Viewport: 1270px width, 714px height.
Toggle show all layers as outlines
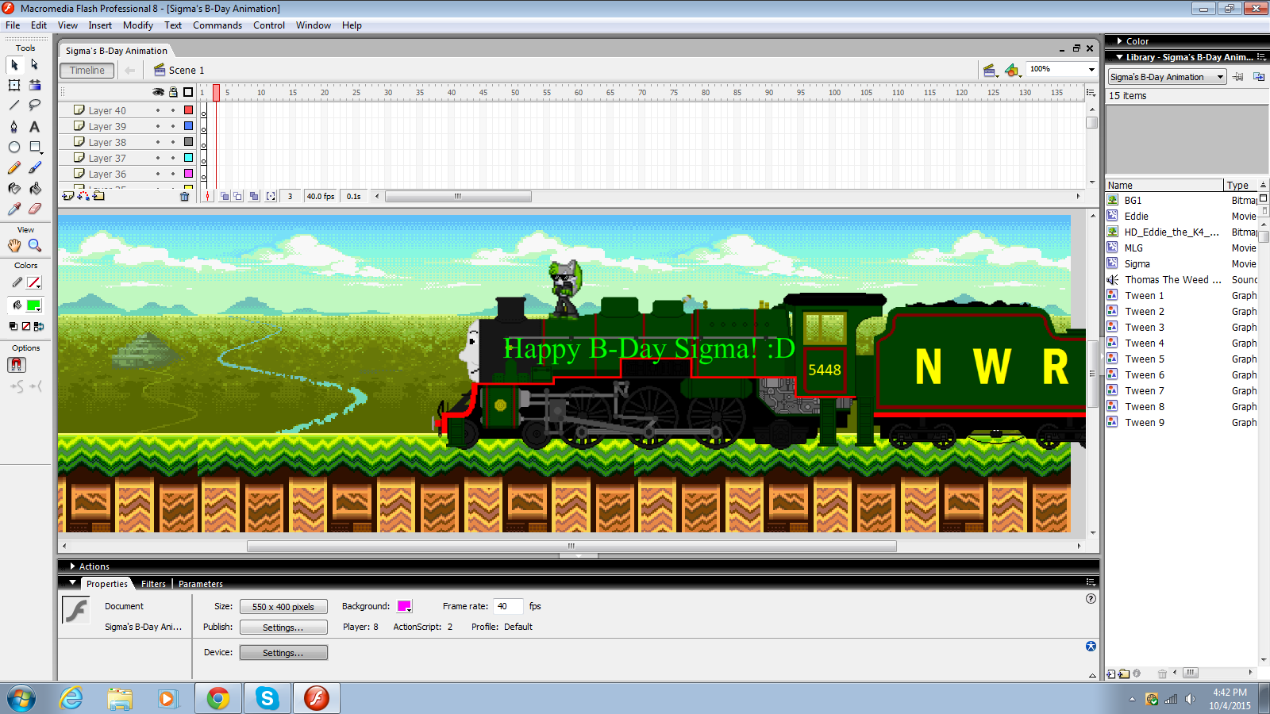pyautogui.click(x=188, y=92)
